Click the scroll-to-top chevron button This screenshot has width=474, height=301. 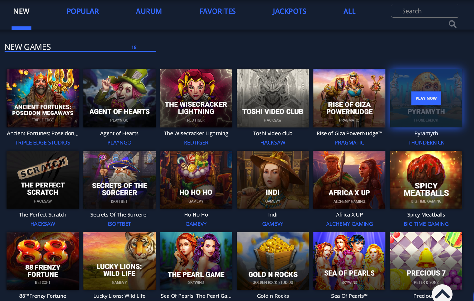click(442, 294)
